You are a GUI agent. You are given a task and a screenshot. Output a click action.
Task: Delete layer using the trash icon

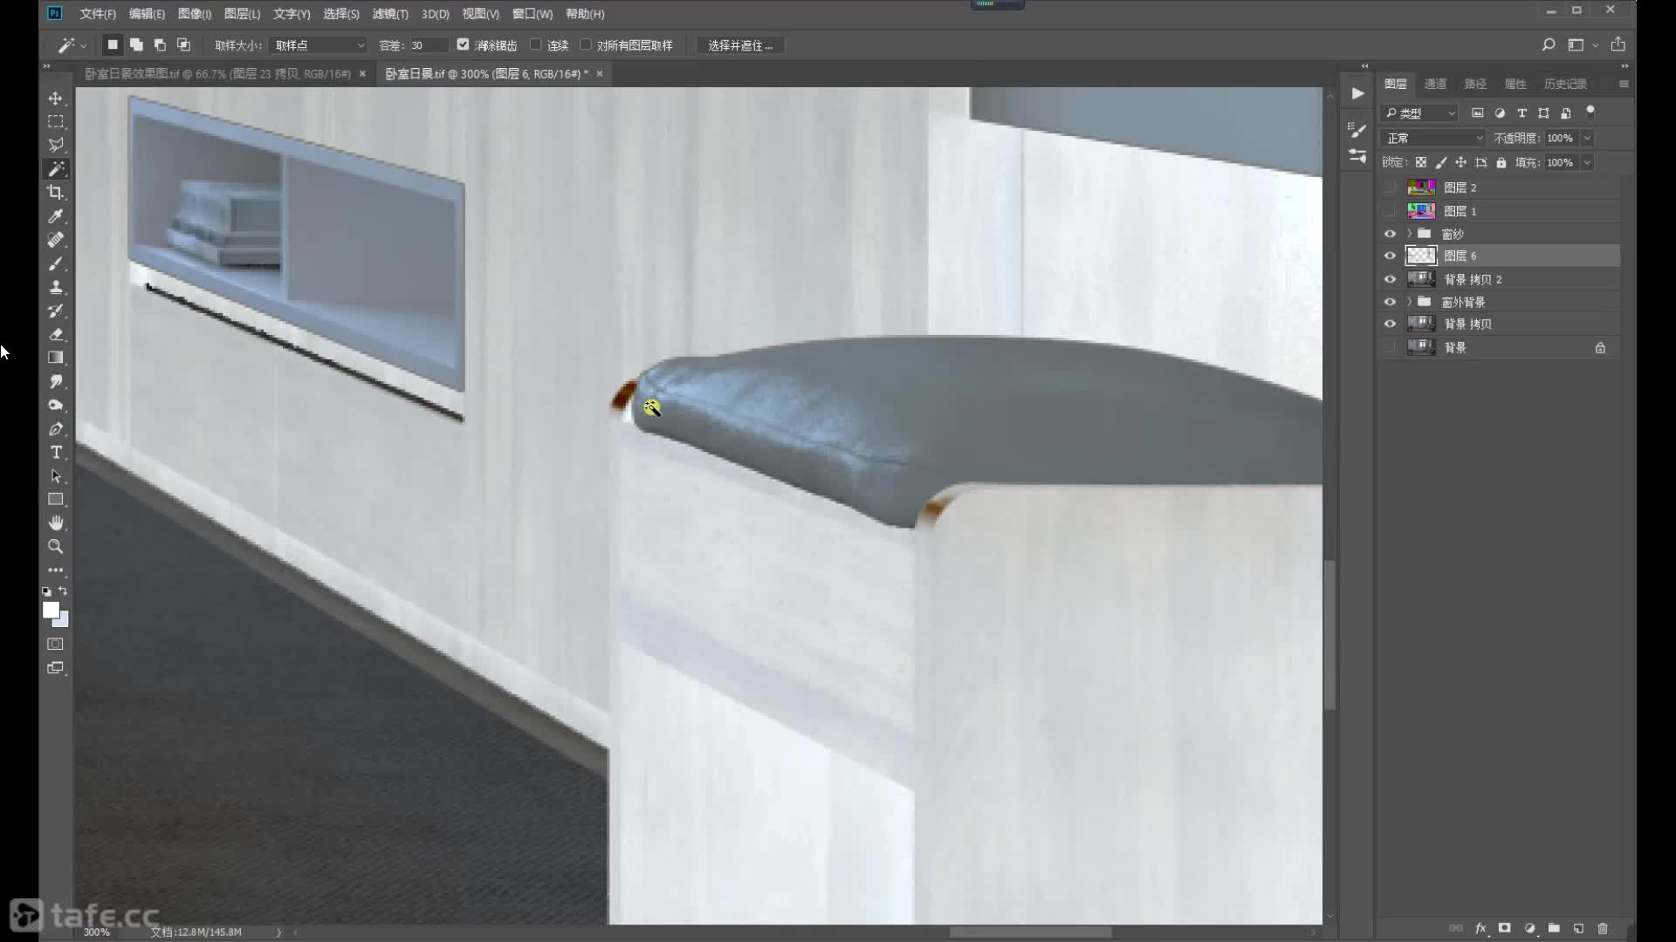pos(1603,928)
